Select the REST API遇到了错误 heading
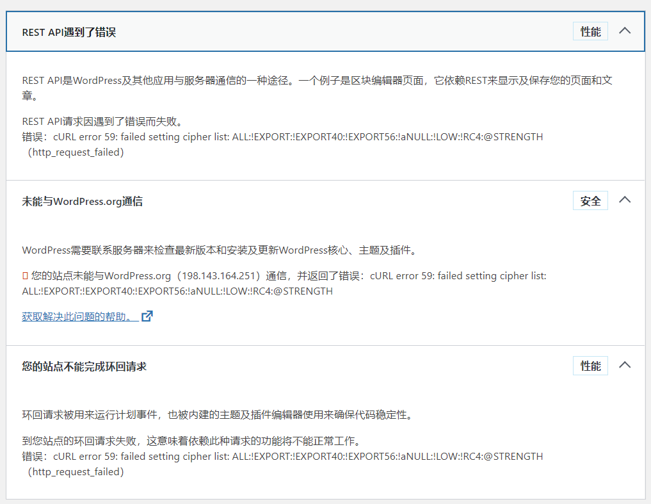This screenshot has width=651, height=504. coord(69,32)
